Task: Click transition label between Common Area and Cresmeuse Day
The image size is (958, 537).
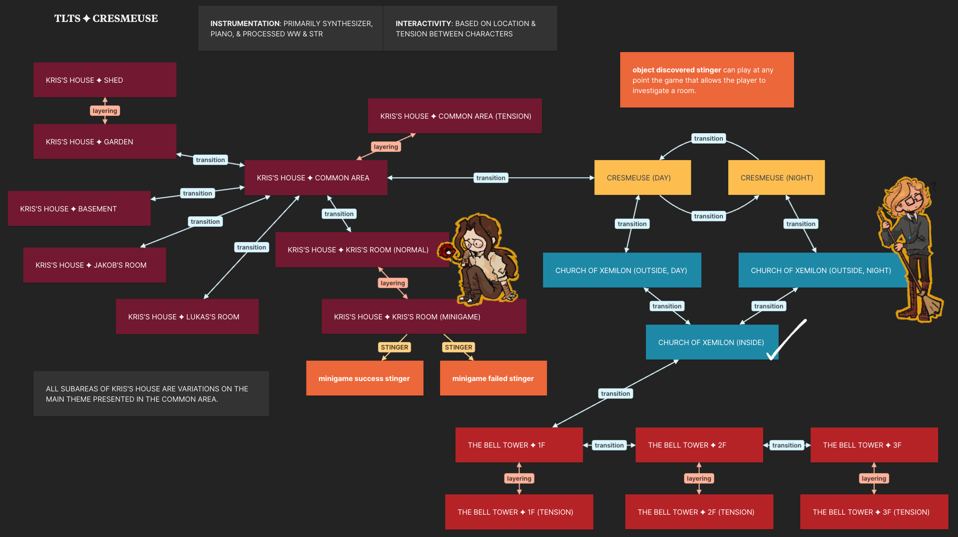Action: coord(491,177)
